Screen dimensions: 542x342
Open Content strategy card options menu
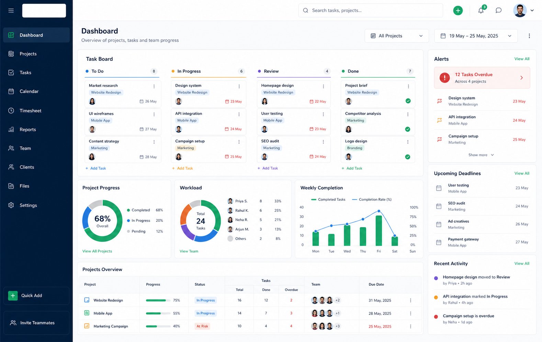tap(154, 142)
